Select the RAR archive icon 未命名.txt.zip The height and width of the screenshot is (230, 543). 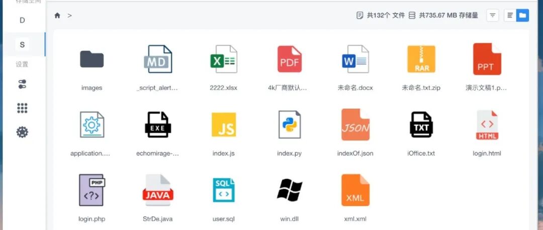pos(421,59)
